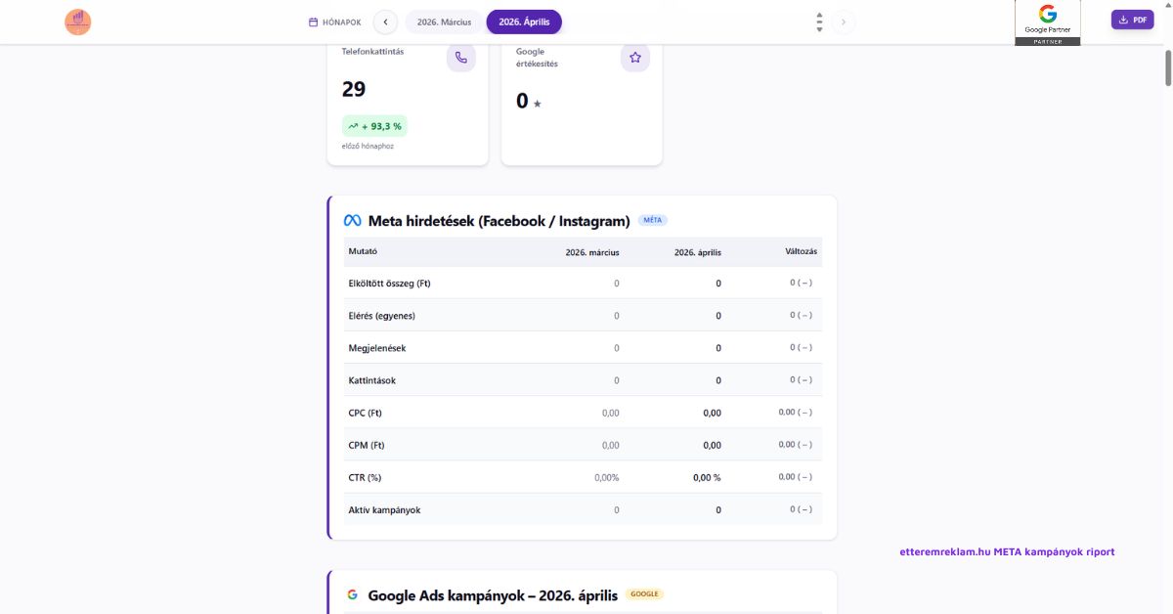
Task: Click the orange company logo at top left
Action: click(78, 22)
